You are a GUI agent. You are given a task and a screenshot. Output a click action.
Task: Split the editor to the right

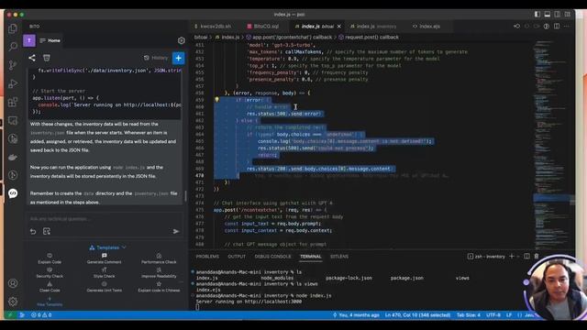pyautogui.click(x=557, y=27)
